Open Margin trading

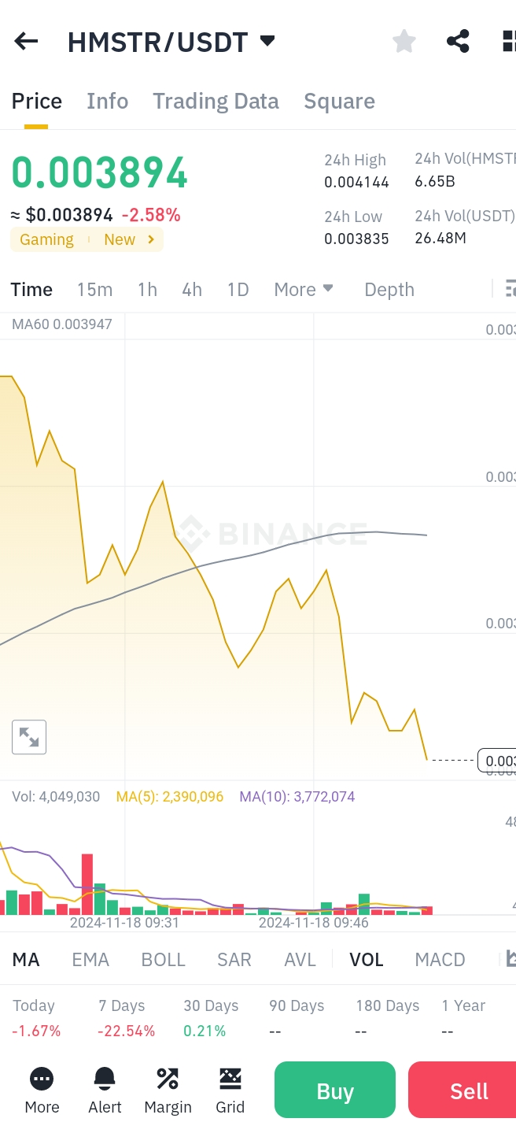(x=168, y=1090)
